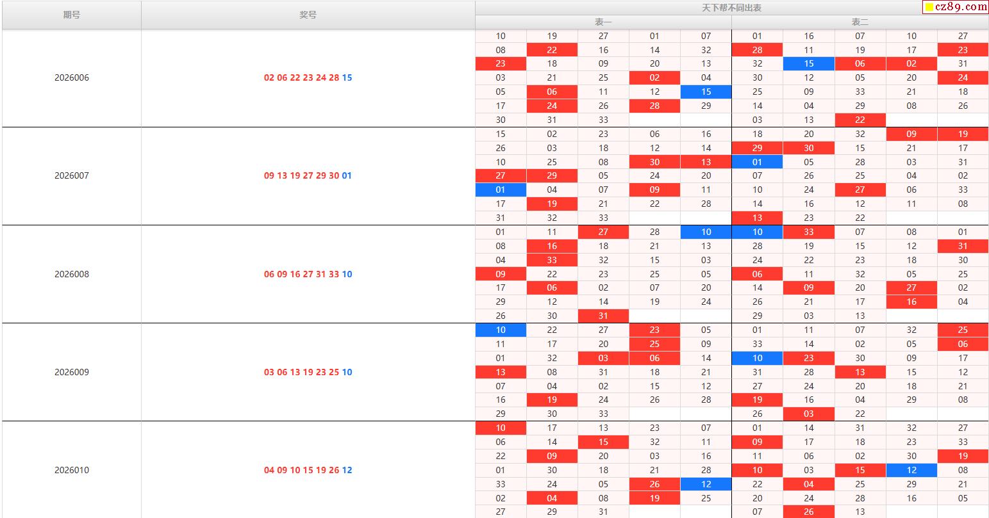Viewport: 989px width, 518px height.
Task: Click red 22 cell in 表二 for 2026006
Action: click(860, 120)
